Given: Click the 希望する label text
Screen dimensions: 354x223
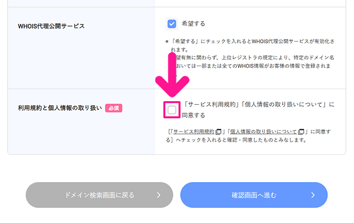Looking at the screenshot, I should [194, 24].
